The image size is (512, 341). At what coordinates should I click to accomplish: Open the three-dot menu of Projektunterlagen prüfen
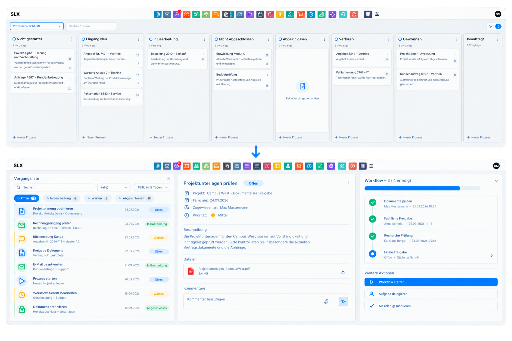pyautogui.click(x=349, y=182)
